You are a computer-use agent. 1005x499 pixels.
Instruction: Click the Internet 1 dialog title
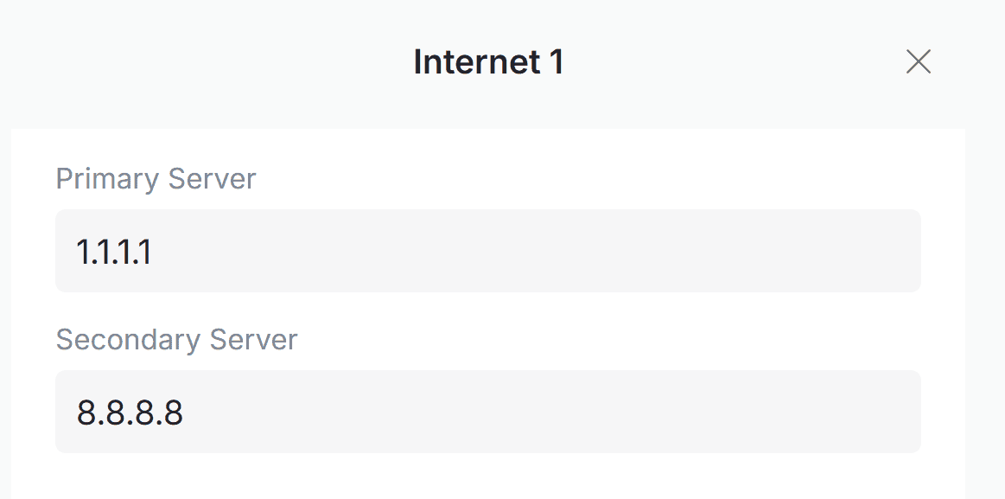click(489, 61)
